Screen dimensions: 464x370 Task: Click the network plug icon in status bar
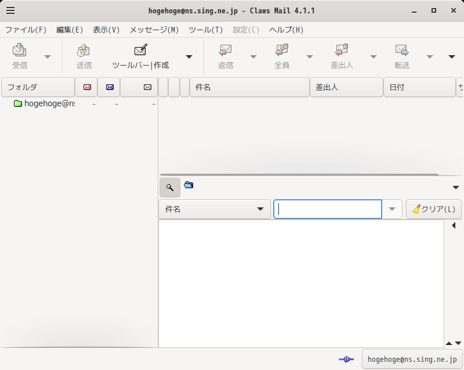click(x=346, y=360)
